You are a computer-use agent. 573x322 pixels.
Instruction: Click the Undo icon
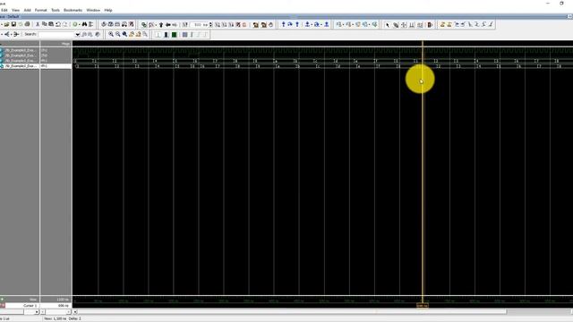click(57, 24)
